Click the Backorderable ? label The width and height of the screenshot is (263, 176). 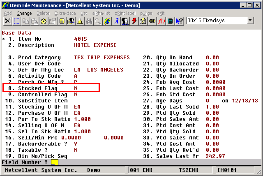(43, 144)
